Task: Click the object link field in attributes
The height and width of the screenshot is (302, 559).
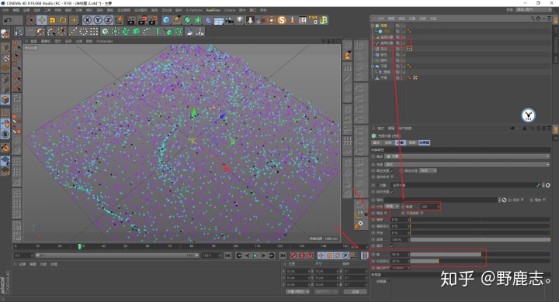Action: coord(464,185)
